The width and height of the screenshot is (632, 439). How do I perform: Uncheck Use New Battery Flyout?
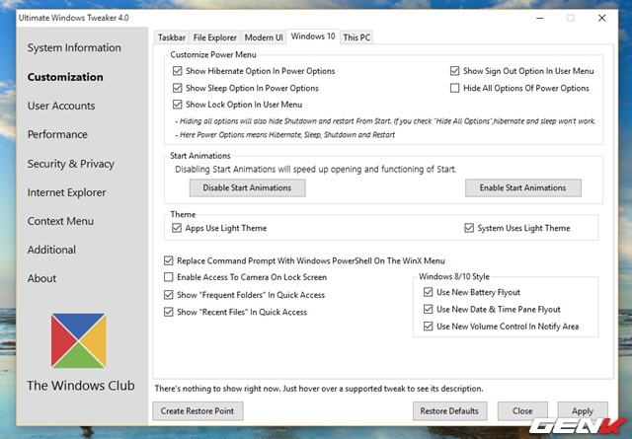click(x=428, y=292)
